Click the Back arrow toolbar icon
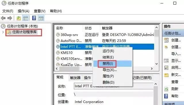The height and width of the screenshot is (105, 184). click(3, 18)
